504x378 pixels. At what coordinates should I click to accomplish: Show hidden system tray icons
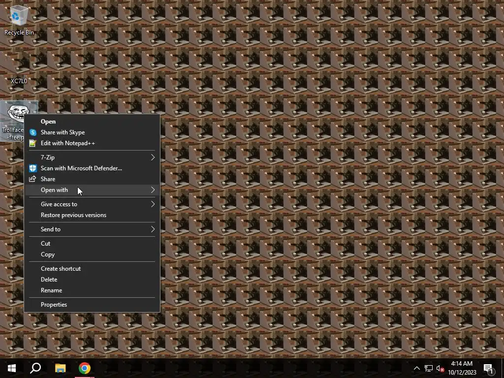416,368
